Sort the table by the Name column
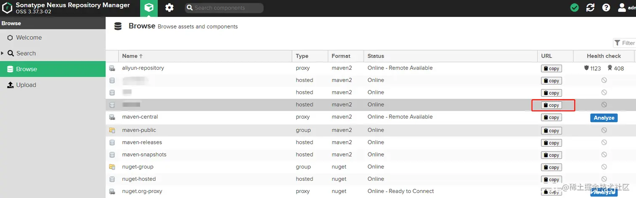 [205, 56]
